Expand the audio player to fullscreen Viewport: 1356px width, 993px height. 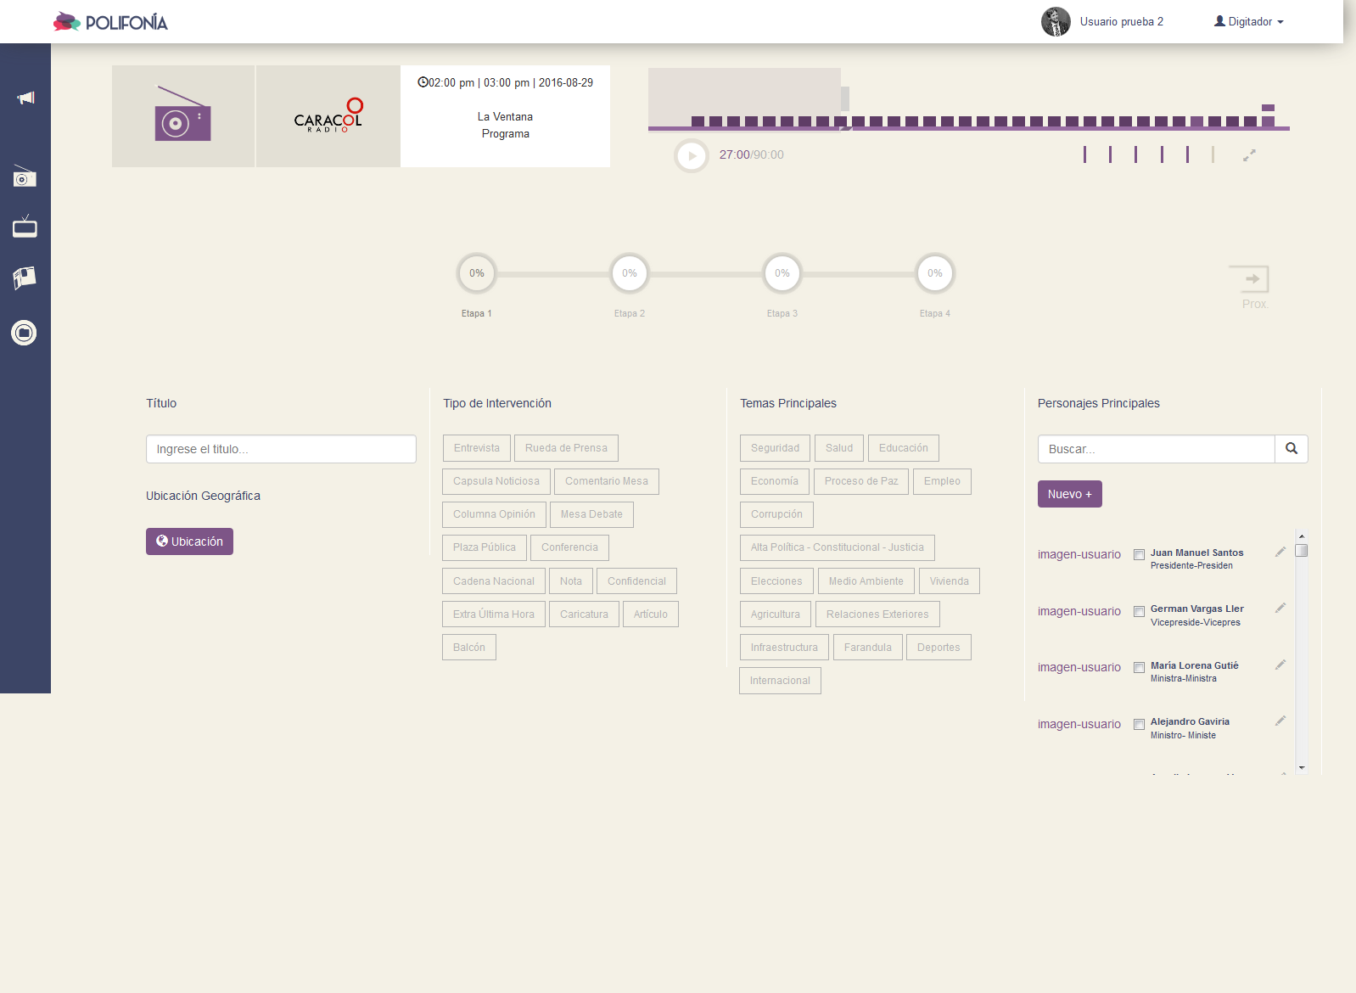tap(1249, 155)
